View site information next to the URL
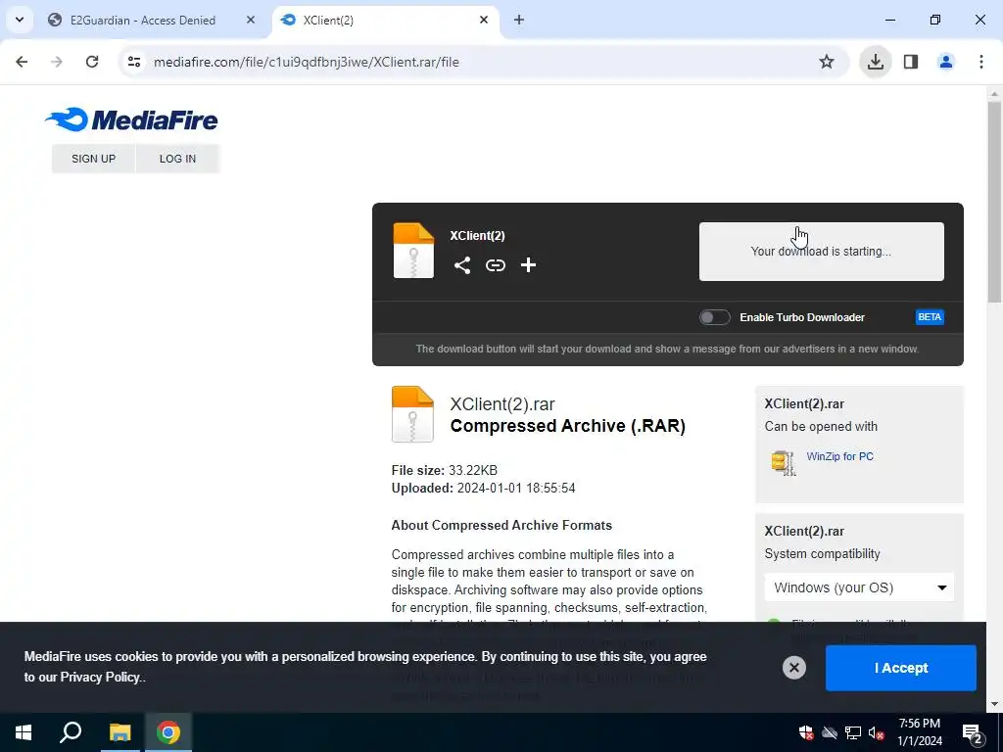 point(134,62)
